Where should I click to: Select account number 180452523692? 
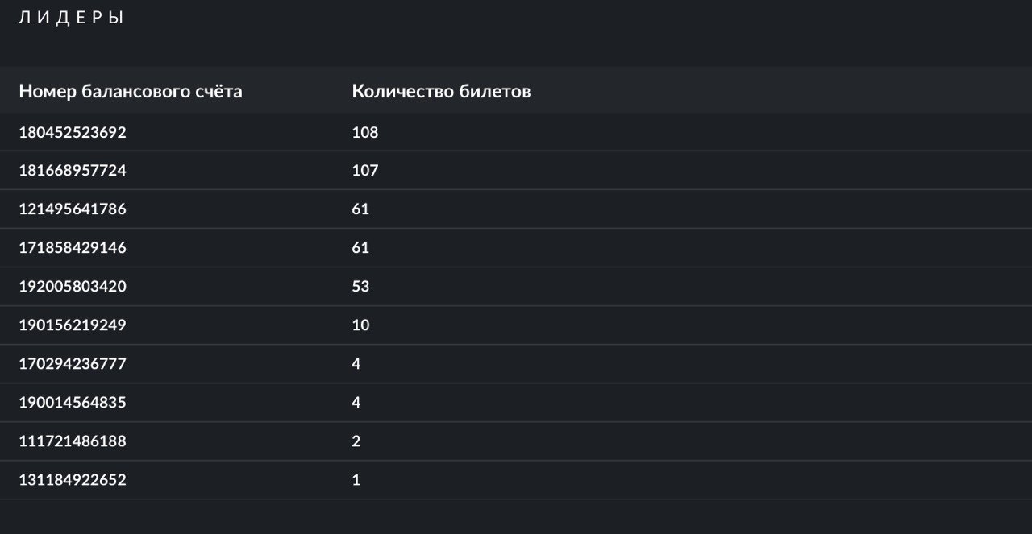pos(73,132)
